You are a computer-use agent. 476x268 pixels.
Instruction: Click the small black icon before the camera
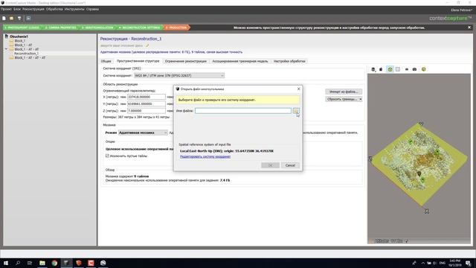pyautogui.click(x=407, y=69)
